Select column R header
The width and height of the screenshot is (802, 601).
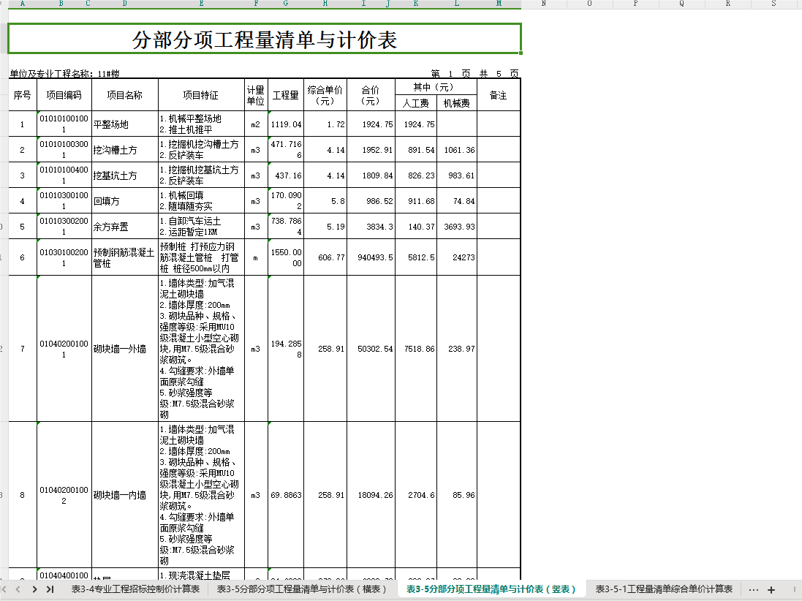pyautogui.click(x=728, y=4)
